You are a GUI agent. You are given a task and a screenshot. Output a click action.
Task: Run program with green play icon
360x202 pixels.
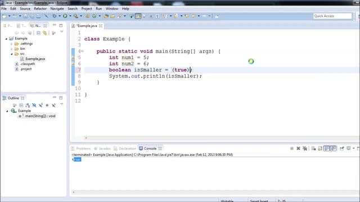pyautogui.click(x=65, y=16)
